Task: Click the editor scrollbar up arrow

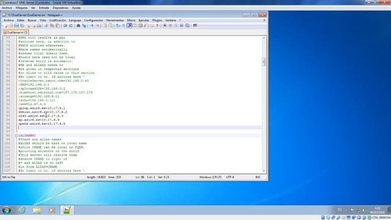Action: click(x=264, y=38)
